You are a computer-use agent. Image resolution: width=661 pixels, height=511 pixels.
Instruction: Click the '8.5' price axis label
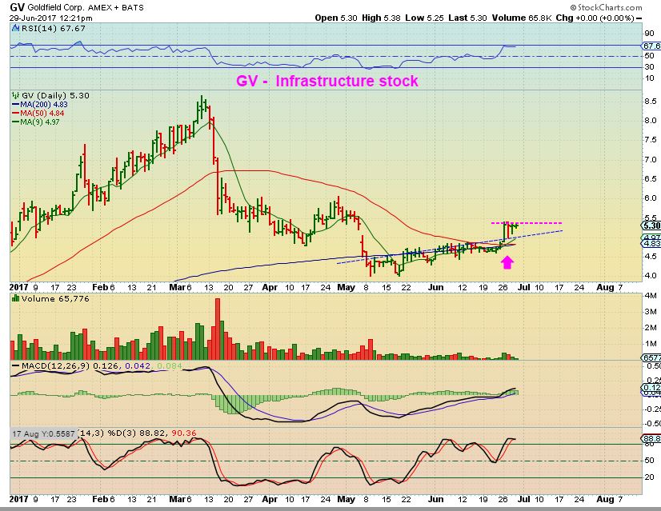pos(651,101)
